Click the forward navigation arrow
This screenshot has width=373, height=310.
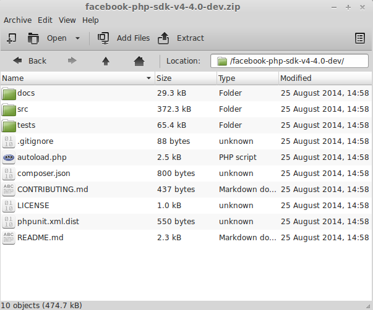(x=72, y=61)
